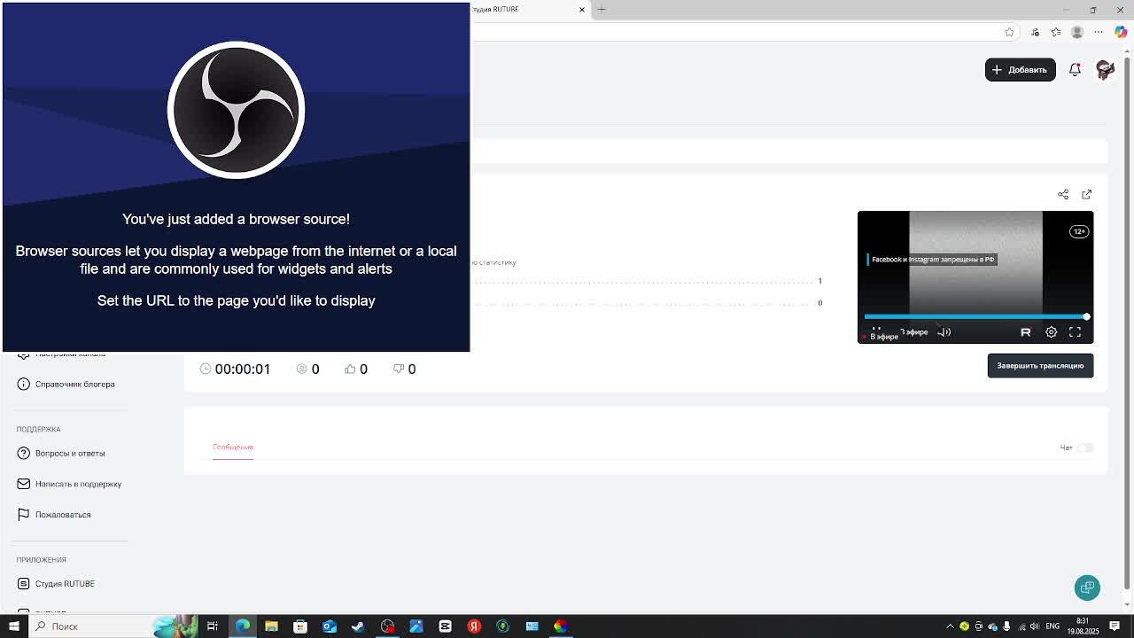Show hidden system tray icons
The height and width of the screenshot is (638, 1134).
(950, 626)
